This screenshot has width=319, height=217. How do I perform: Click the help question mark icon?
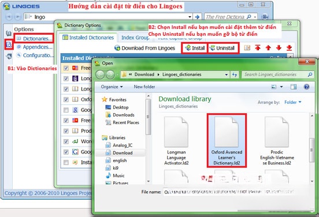(x=306, y=87)
